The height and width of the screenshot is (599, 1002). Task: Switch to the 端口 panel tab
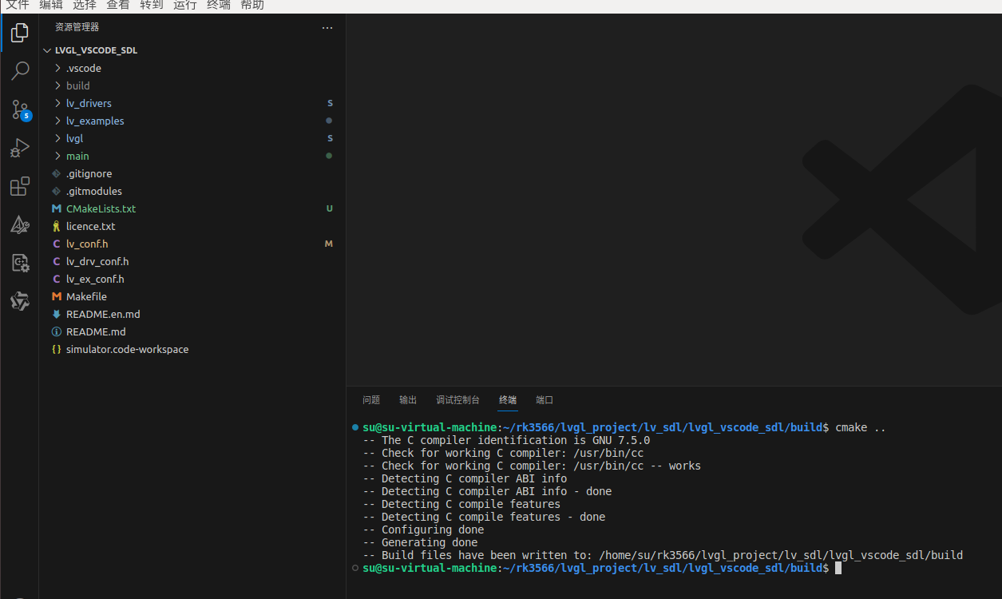coord(544,399)
